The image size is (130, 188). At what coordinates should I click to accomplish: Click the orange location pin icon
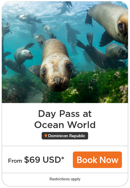point(46,136)
